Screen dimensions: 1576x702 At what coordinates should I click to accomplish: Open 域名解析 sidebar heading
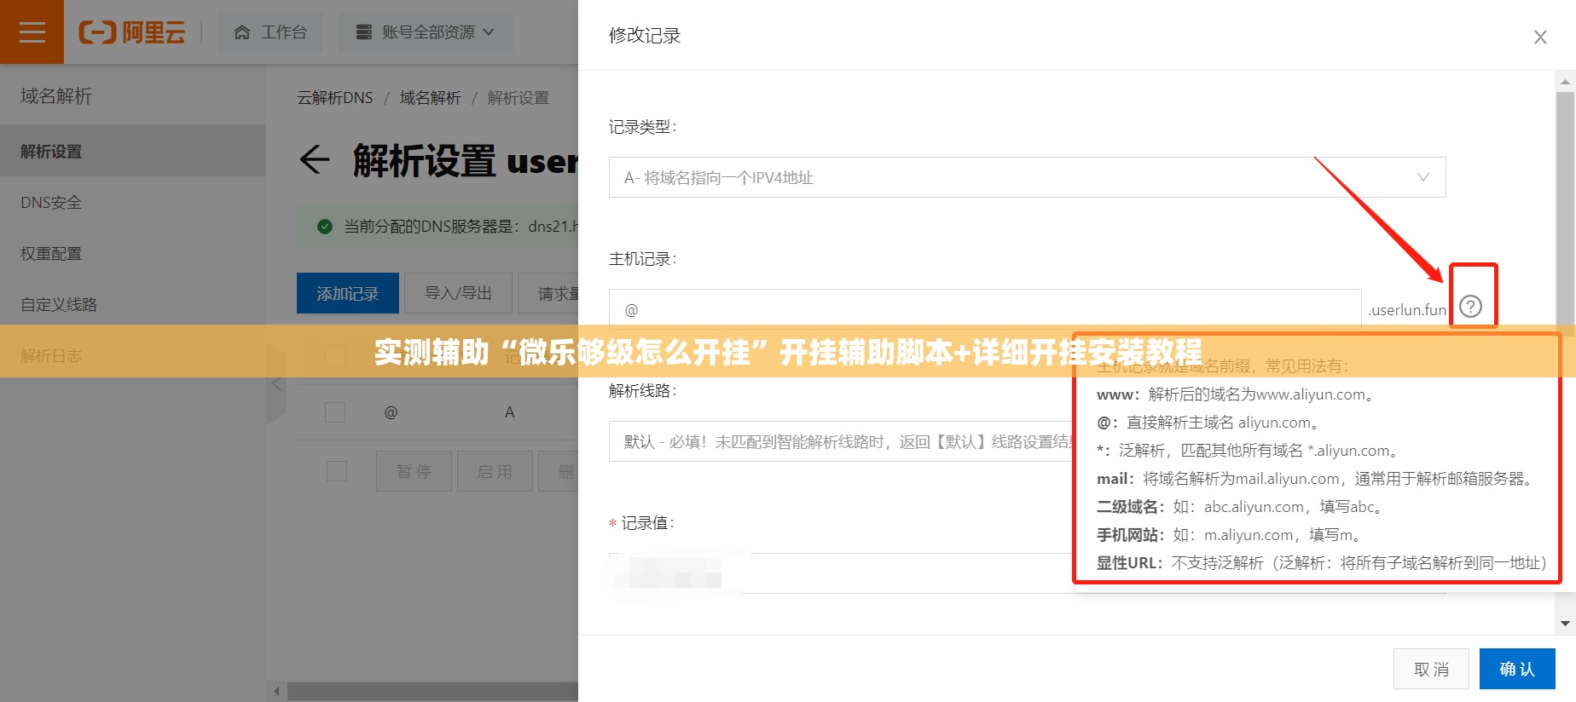click(x=56, y=95)
